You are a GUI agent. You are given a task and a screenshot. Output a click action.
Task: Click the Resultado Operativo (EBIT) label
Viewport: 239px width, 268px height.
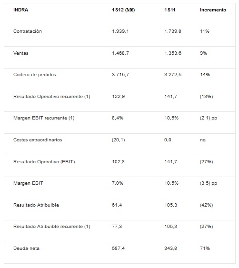pos(44,162)
